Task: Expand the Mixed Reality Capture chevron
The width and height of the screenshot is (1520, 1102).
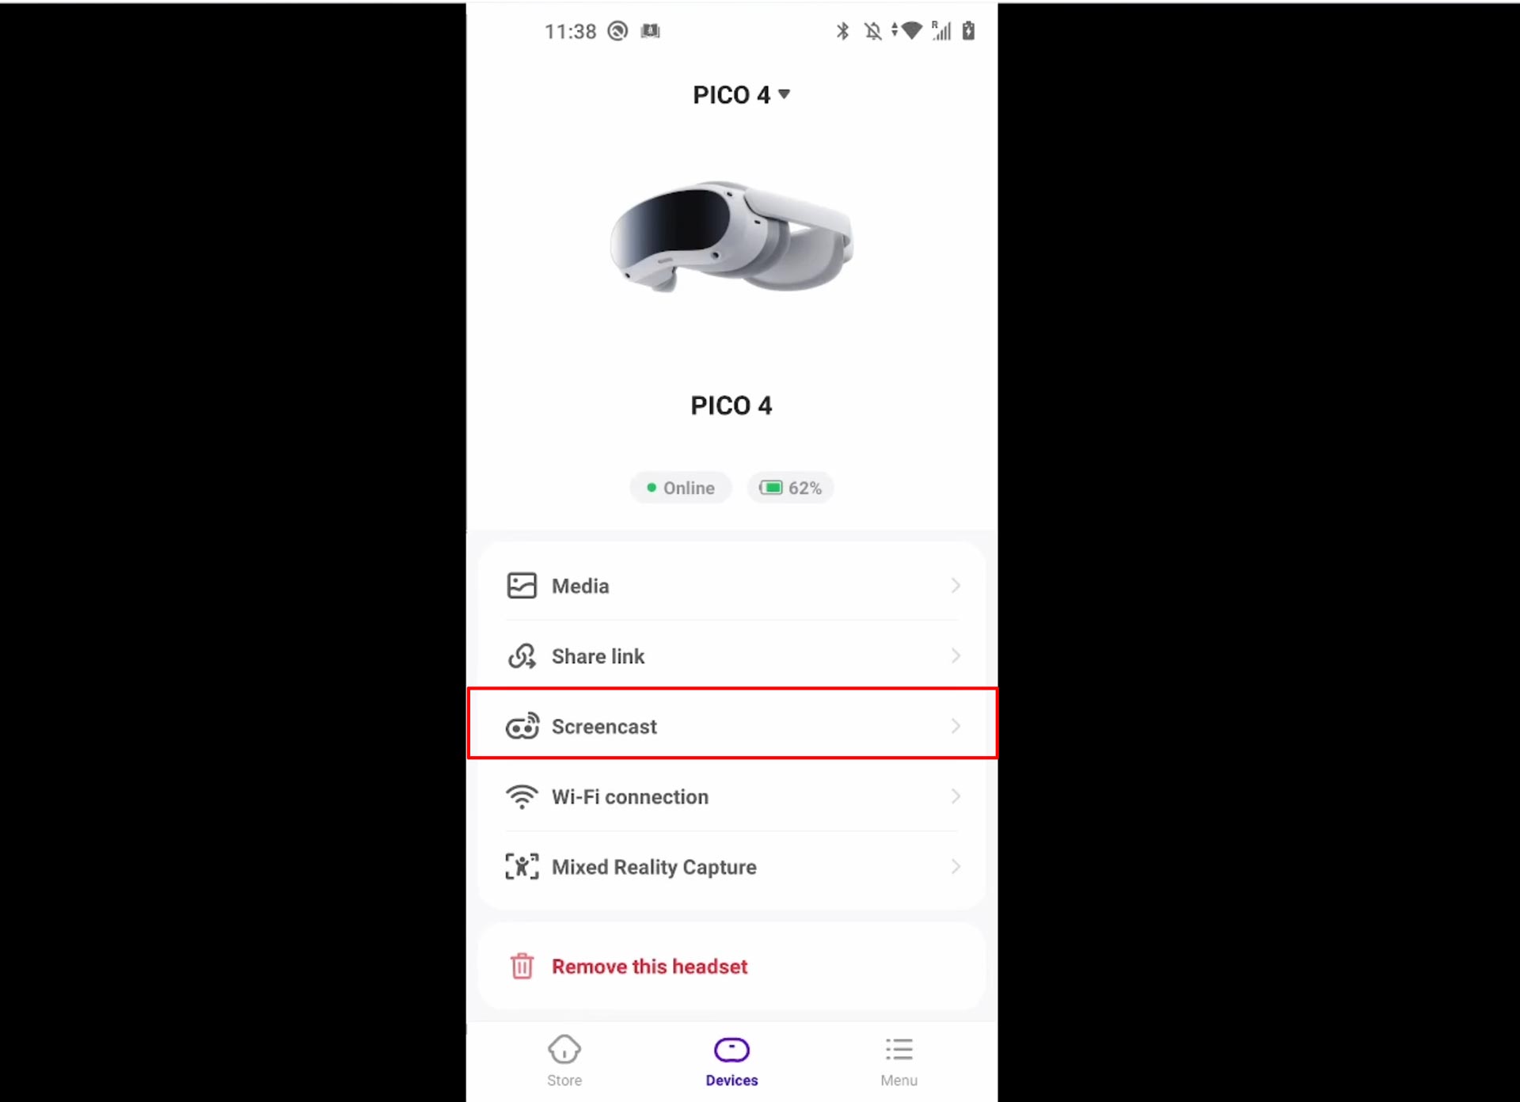Action: click(956, 867)
